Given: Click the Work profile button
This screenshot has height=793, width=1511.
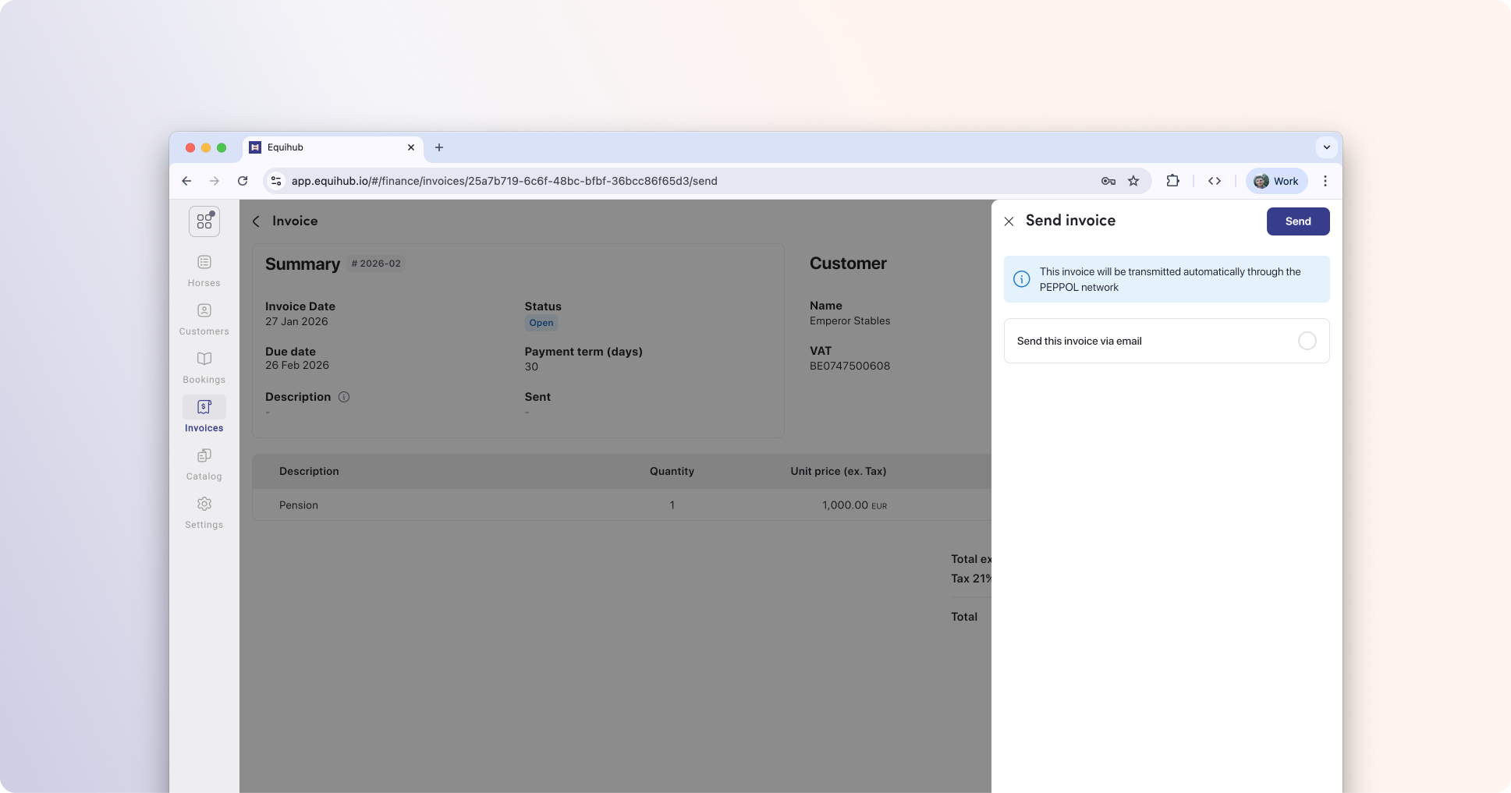Looking at the screenshot, I should pyautogui.click(x=1276, y=181).
